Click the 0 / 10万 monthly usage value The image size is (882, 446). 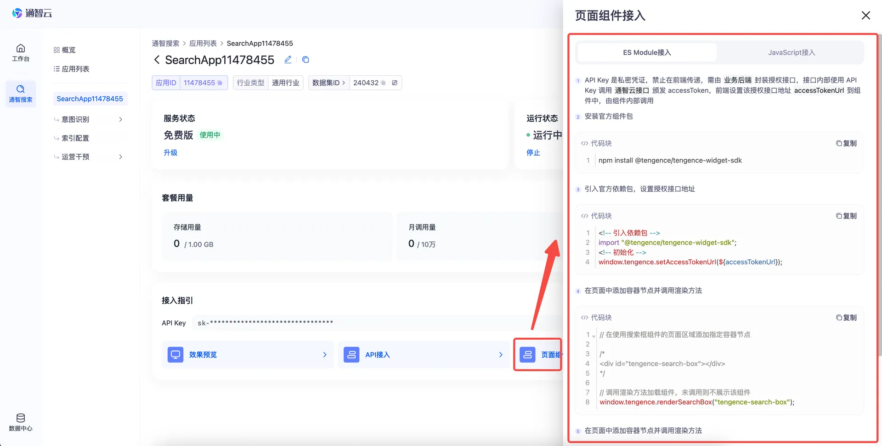click(x=422, y=244)
